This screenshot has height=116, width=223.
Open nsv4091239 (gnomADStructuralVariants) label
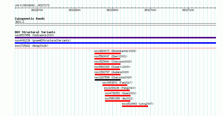[x=43, y=40]
